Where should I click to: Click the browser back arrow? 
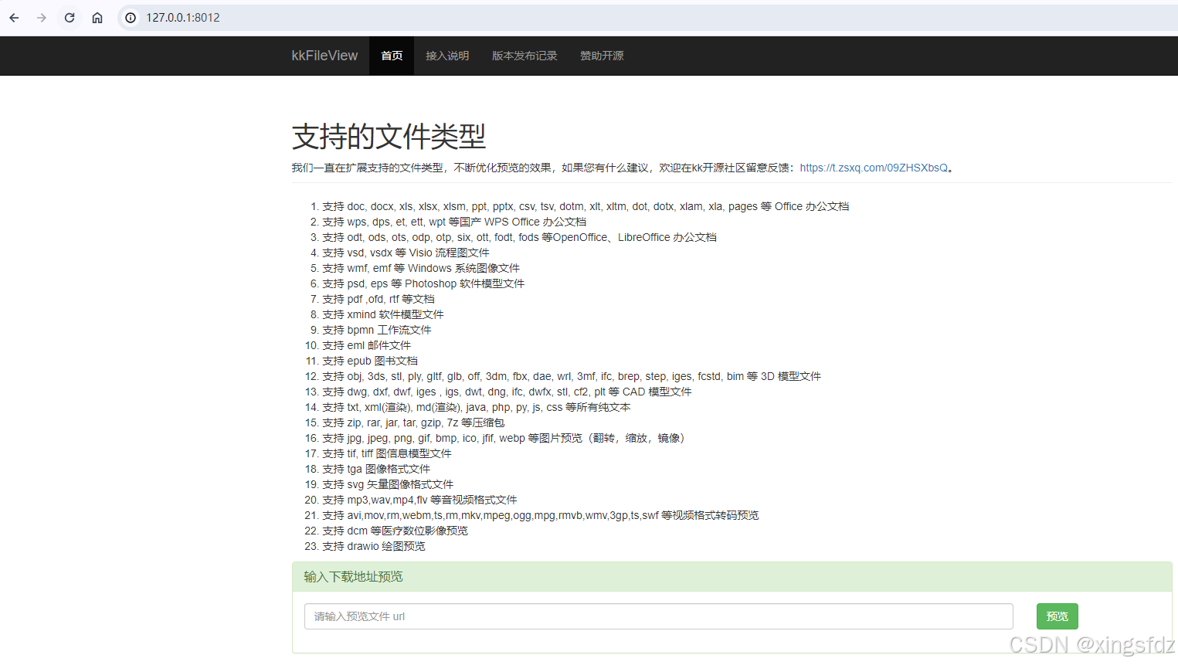[x=14, y=18]
